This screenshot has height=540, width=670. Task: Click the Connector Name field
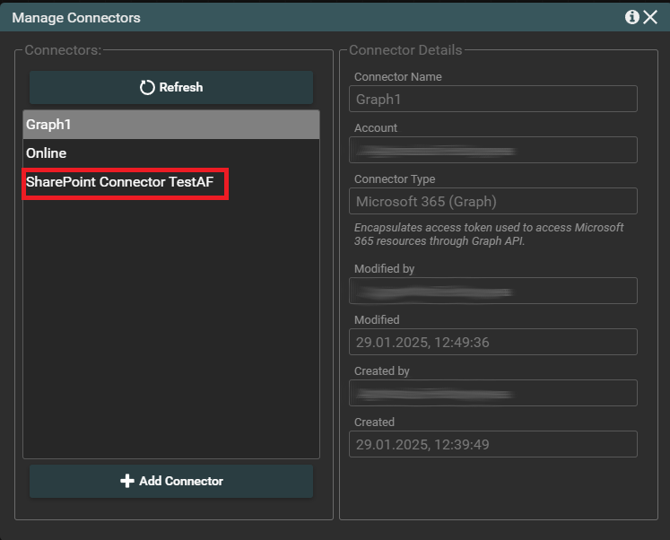(492, 100)
